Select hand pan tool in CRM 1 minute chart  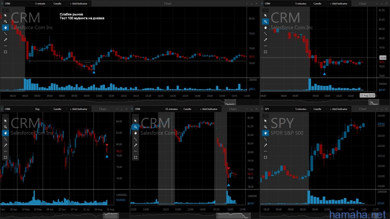[5, 28]
